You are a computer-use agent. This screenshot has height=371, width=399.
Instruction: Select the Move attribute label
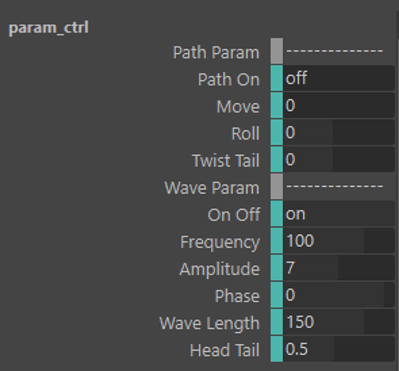point(238,106)
